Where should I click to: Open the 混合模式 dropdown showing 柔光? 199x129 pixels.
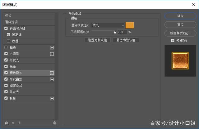coord(108,25)
